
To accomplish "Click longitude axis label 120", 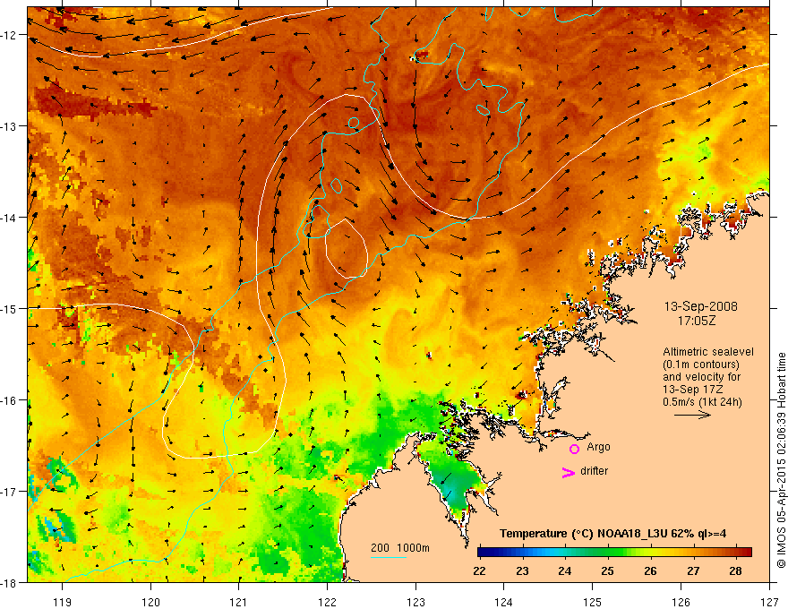I will click(x=150, y=602).
